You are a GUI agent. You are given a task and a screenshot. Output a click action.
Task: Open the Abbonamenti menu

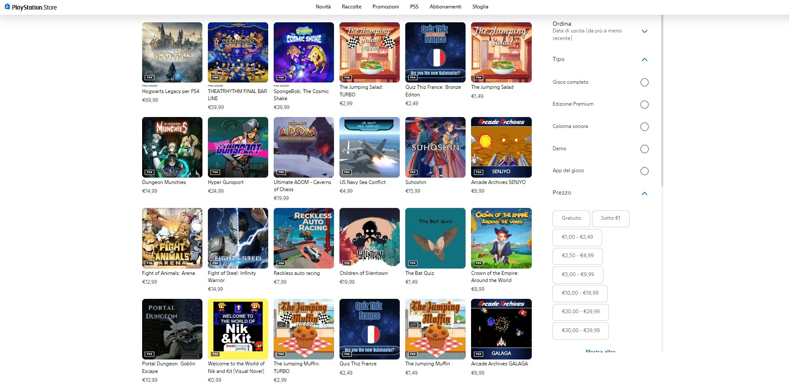[x=445, y=7]
